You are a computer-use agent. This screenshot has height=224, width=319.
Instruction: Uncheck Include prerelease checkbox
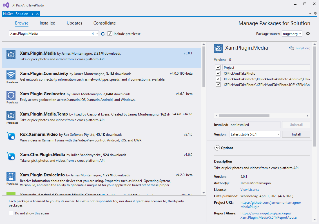tap(110, 34)
